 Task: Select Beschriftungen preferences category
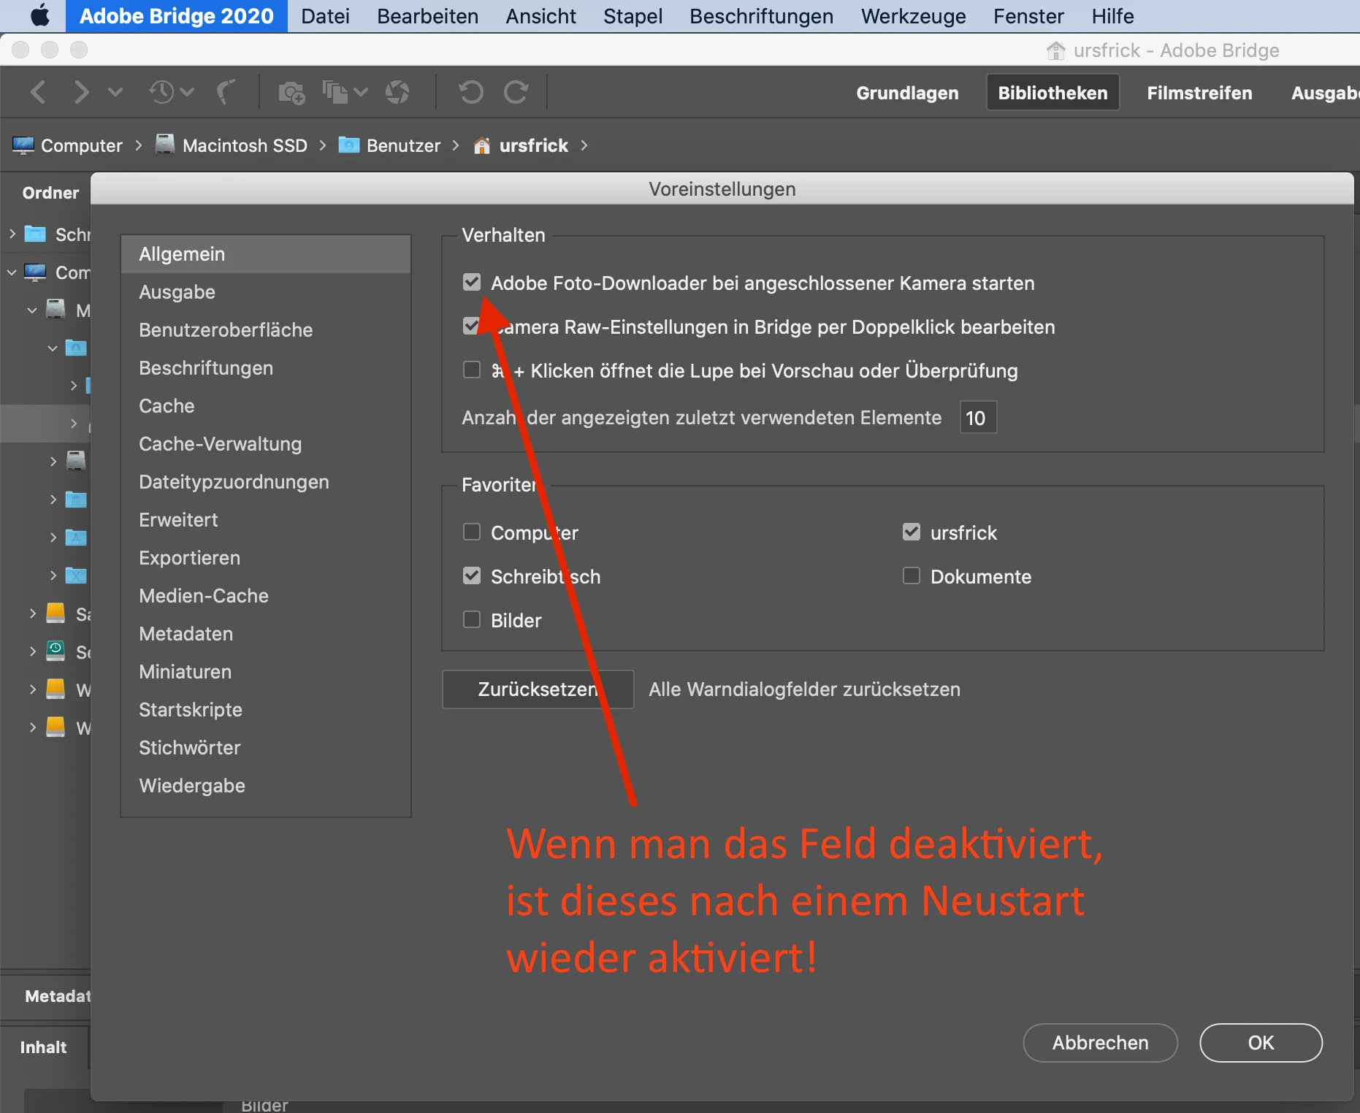[266, 368]
